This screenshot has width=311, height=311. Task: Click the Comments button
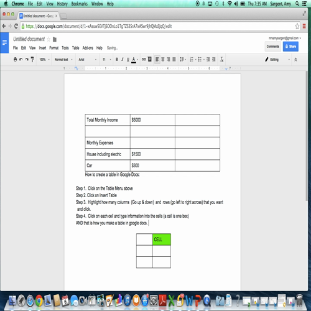coord(272,47)
